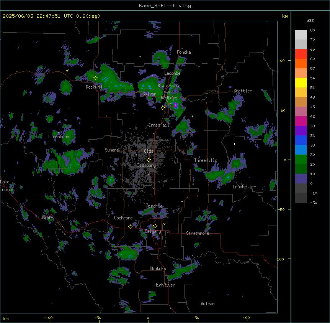Screen dimensions: 330x323
Task: Select the orange 57-60 dBZ legend band
Action: point(301,63)
